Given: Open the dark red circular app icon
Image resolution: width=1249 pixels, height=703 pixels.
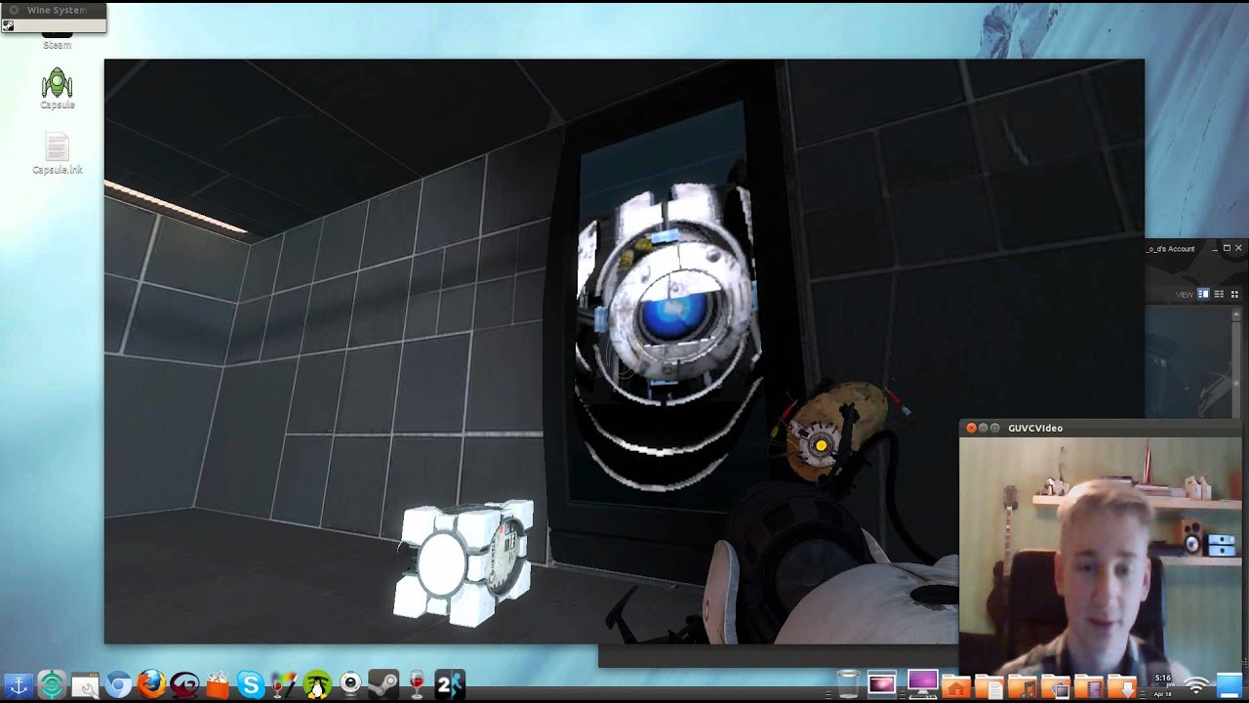Looking at the screenshot, I should 184,685.
